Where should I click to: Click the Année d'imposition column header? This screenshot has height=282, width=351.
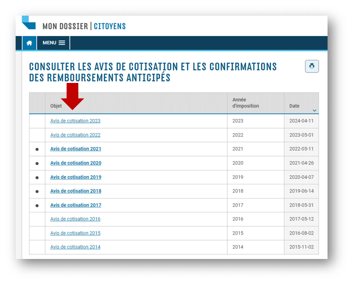coord(246,103)
